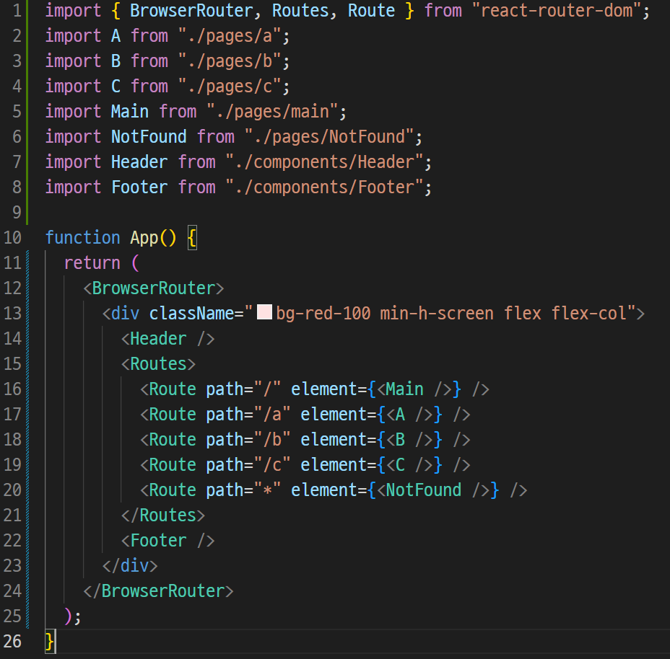Click "./components/Footer" import path
The height and width of the screenshot is (659, 670).
[325, 187]
